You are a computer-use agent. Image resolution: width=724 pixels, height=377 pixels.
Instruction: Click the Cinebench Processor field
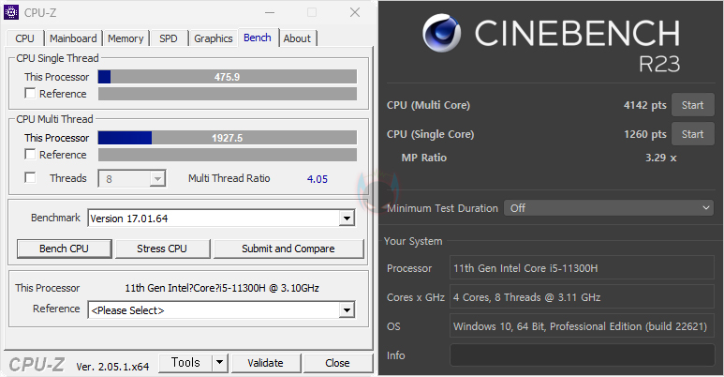point(582,268)
